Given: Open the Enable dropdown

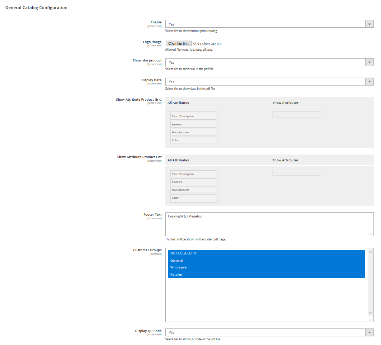Looking at the screenshot, I should coord(269,24).
